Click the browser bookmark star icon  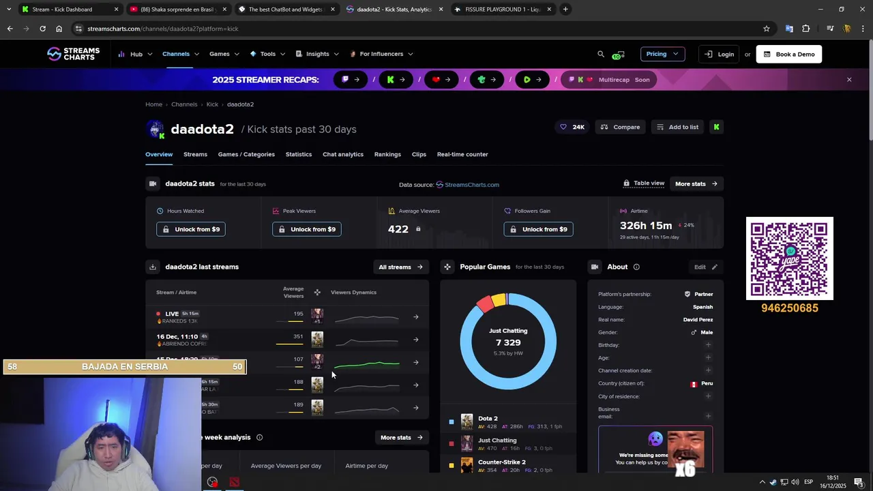(767, 29)
